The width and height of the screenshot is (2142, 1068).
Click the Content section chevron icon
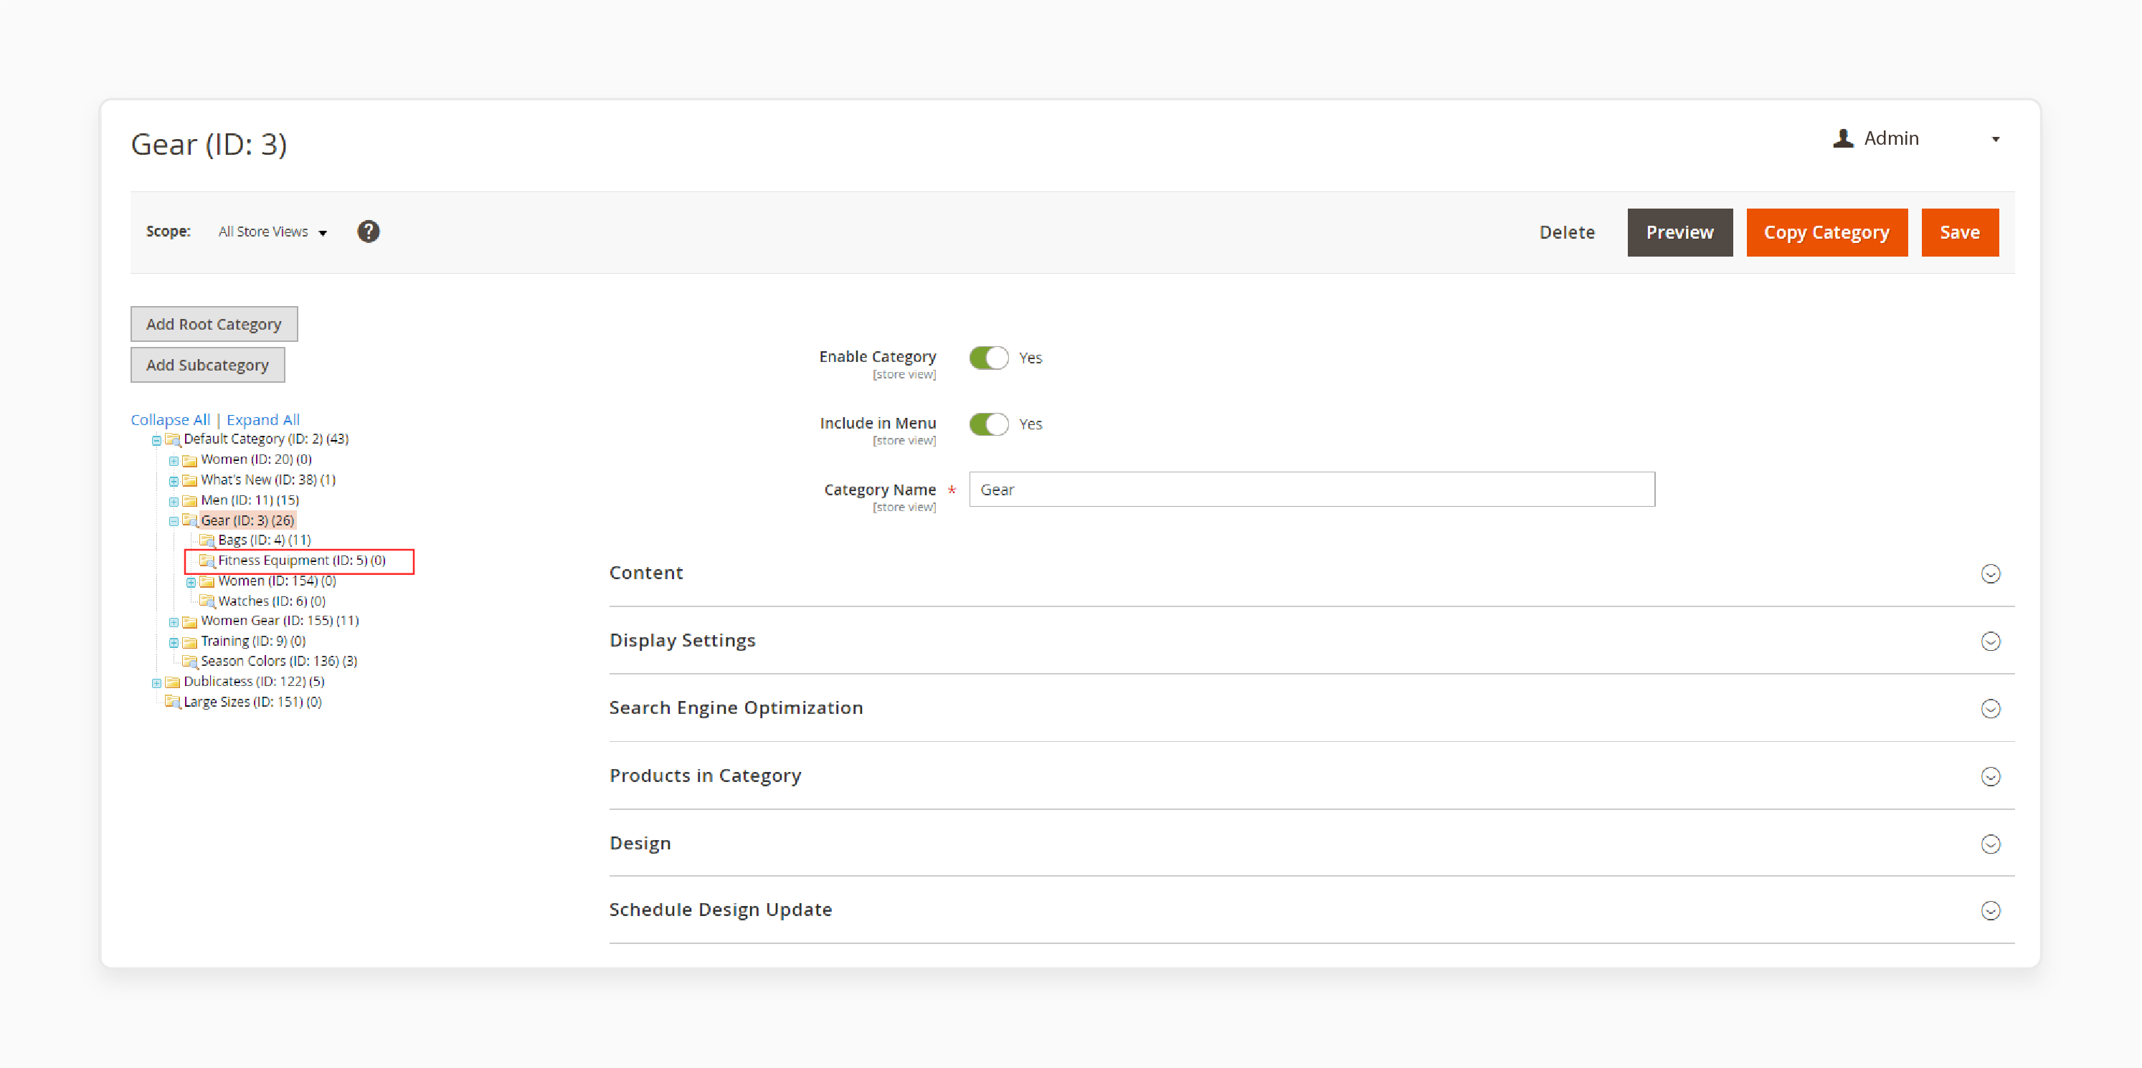coord(1990,573)
